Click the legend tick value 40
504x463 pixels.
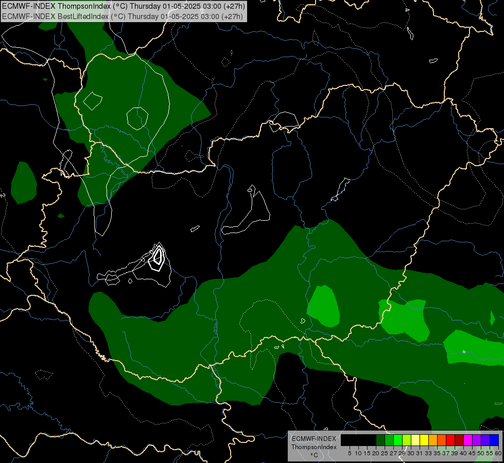(x=463, y=453)
